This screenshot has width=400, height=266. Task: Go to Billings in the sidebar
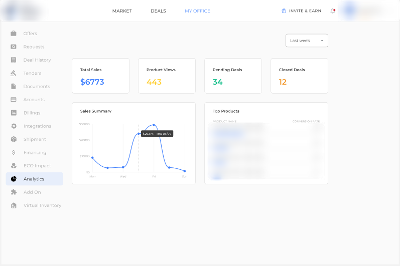pos(32,113)
